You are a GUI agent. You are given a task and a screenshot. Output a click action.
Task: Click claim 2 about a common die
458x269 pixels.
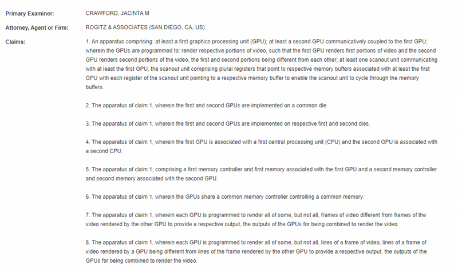(x=207, y=106)
